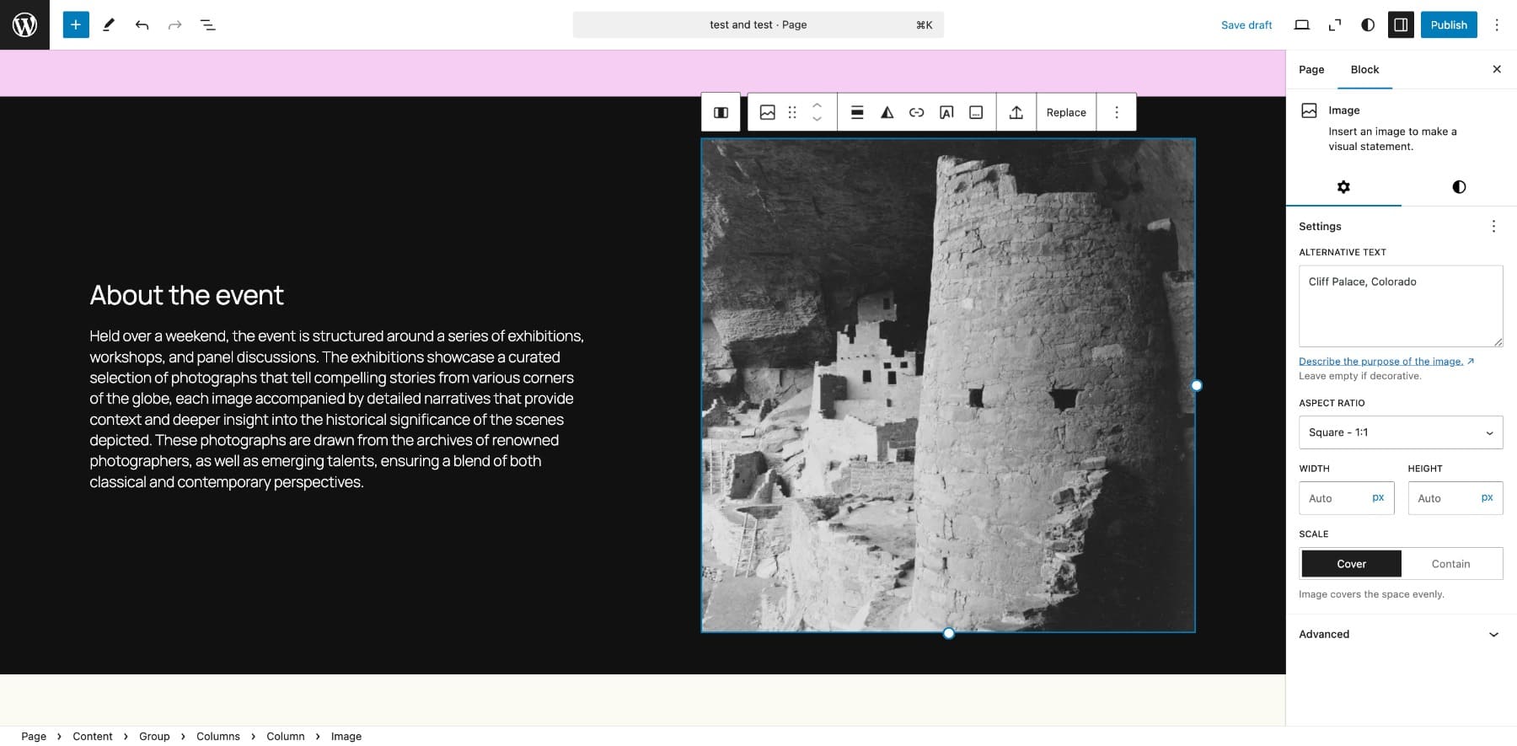The height and width of the screenshot is (746, 1517).
Task: Select the About the event heading
Action: click(186, 295)
